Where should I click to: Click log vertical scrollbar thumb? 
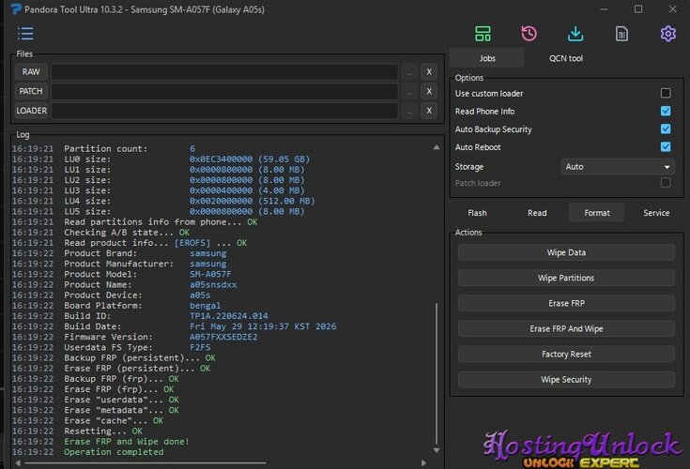click(437, 373)
